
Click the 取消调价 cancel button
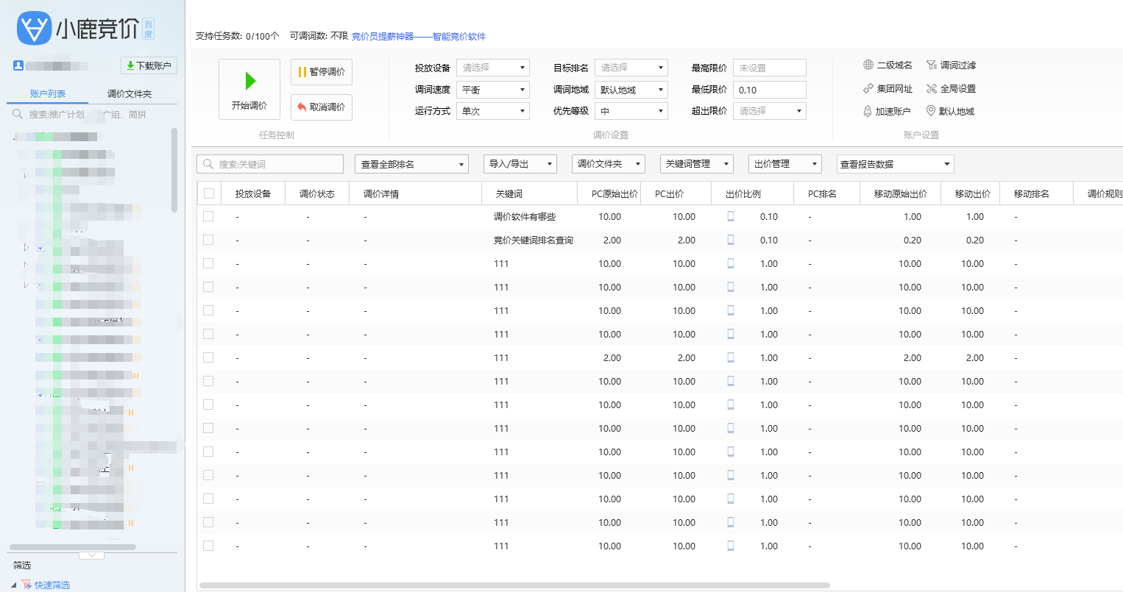[x=322, y=107]
